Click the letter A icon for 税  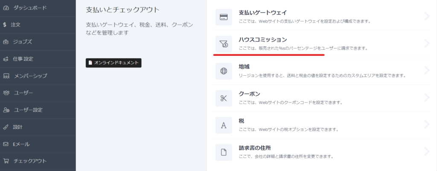[224, 125]
